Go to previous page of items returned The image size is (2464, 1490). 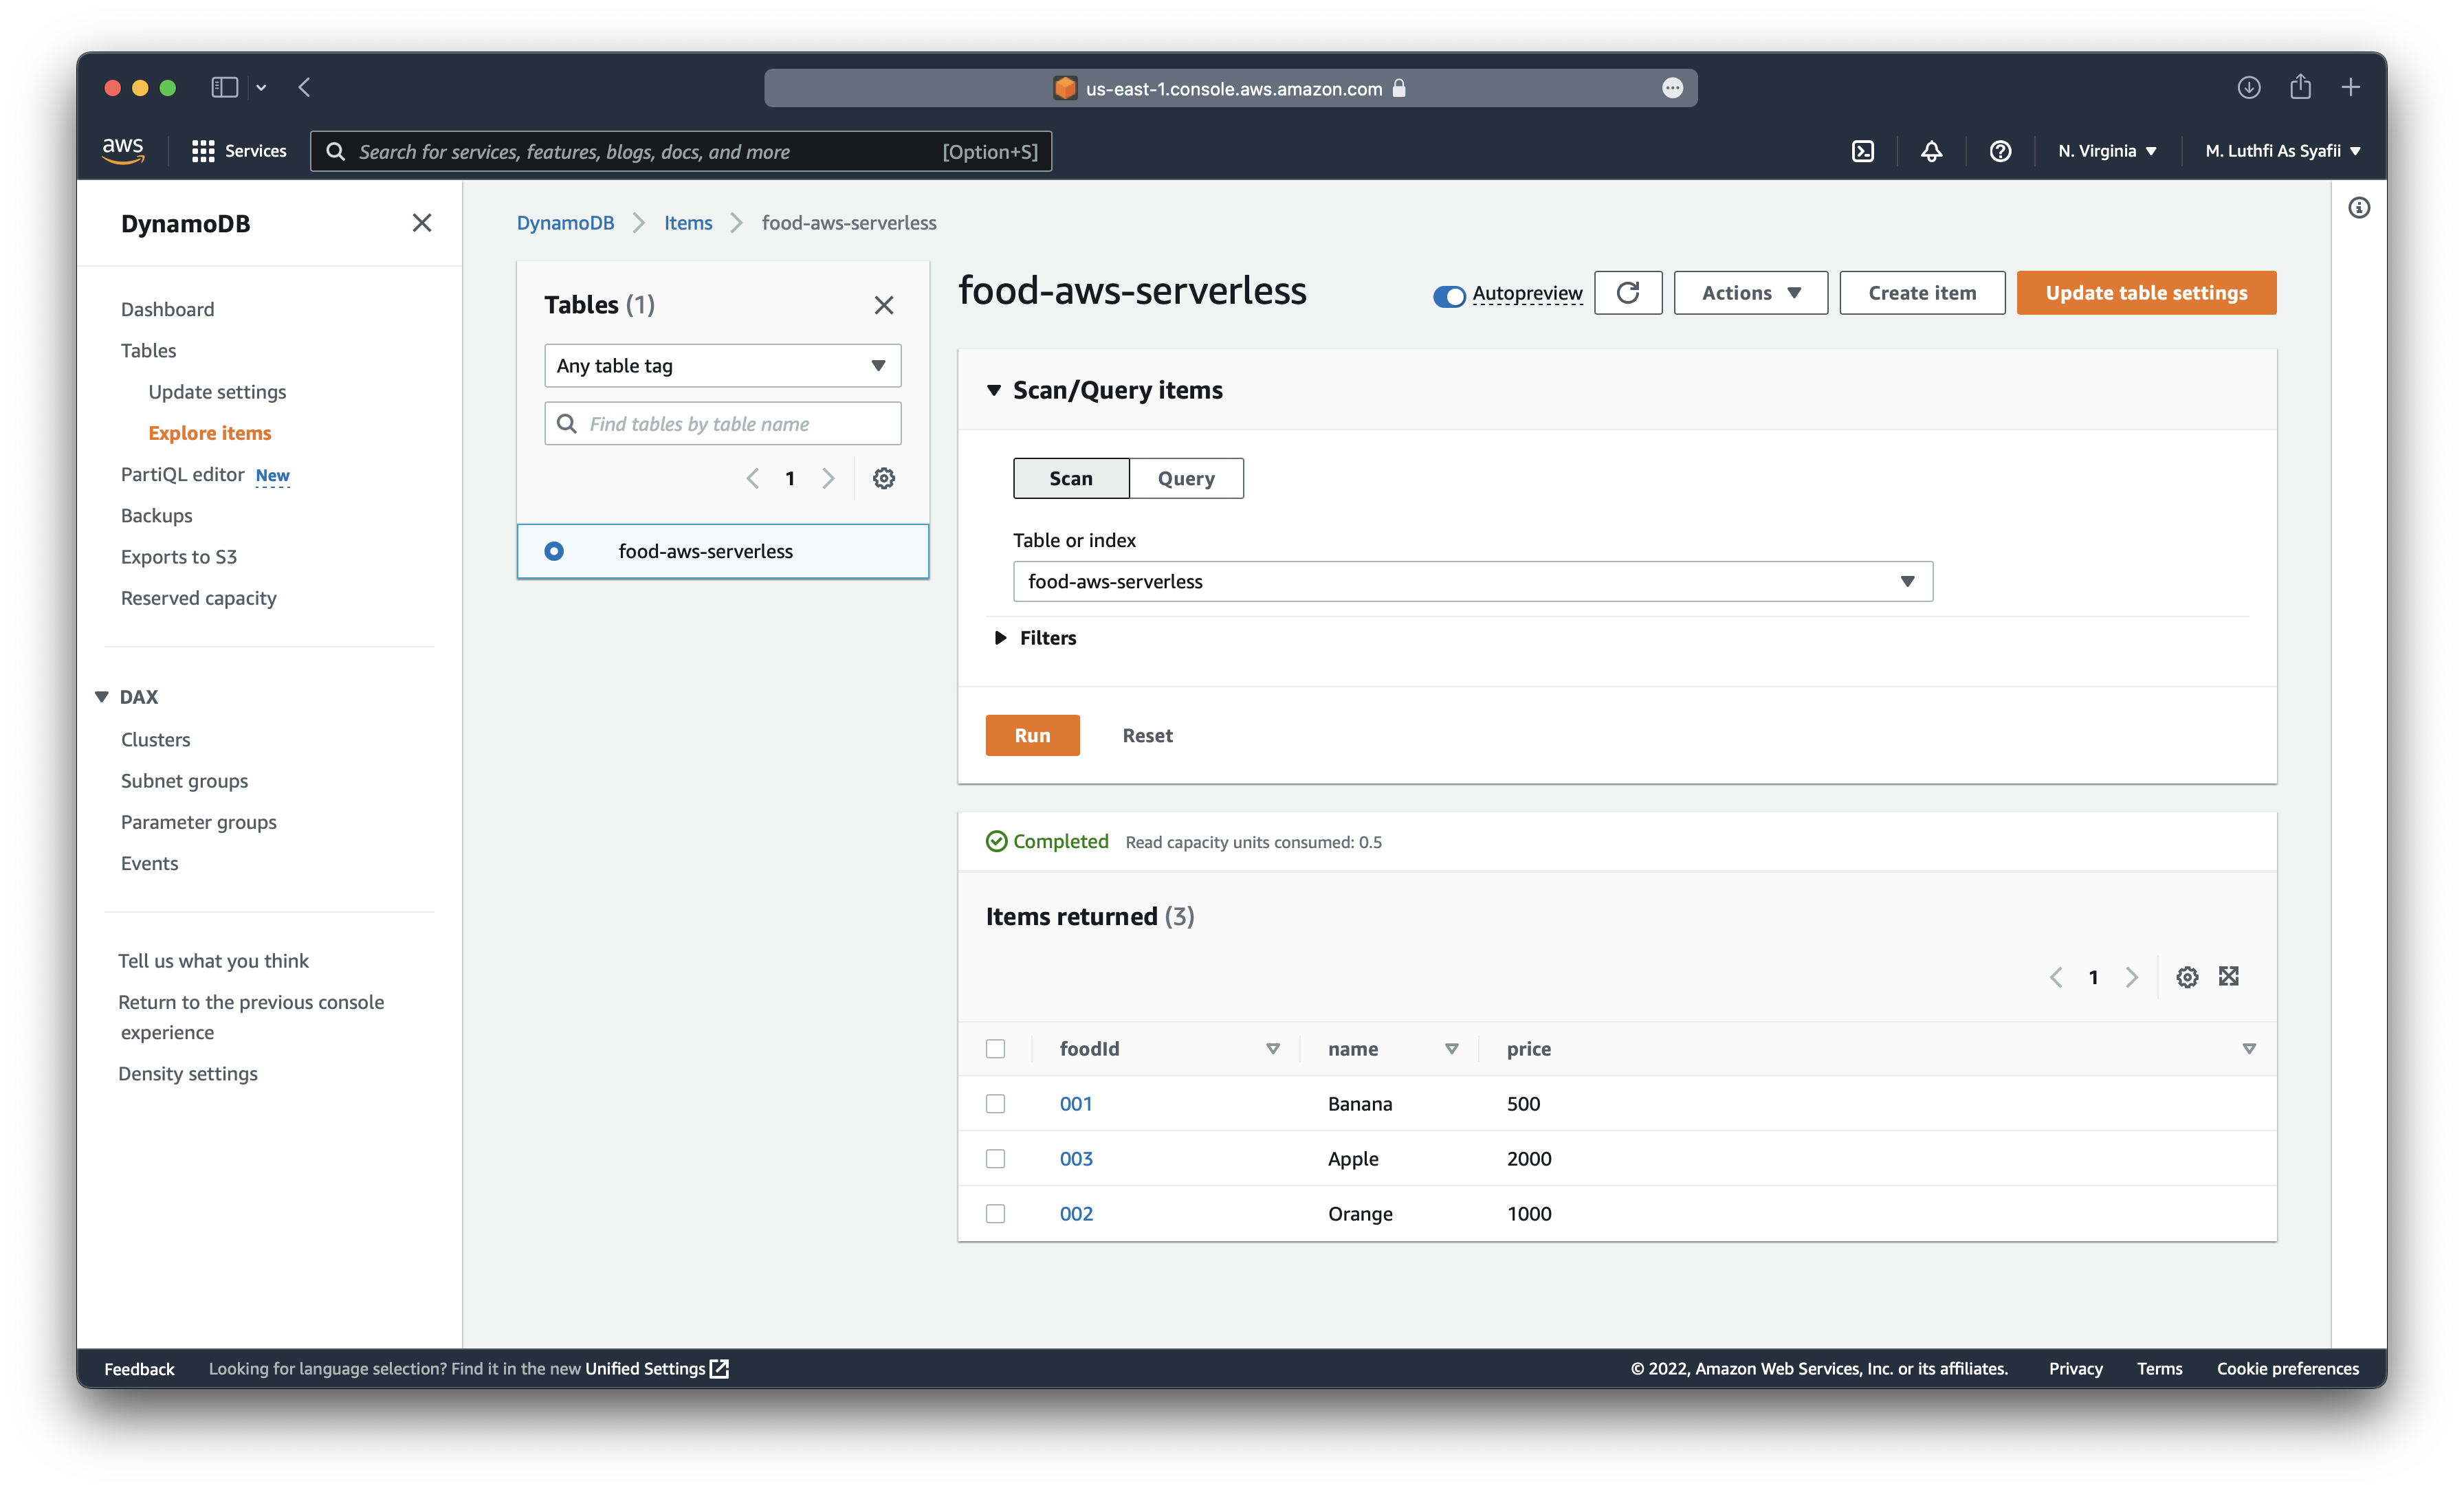pyautogui.click(x=2056, y=977)
